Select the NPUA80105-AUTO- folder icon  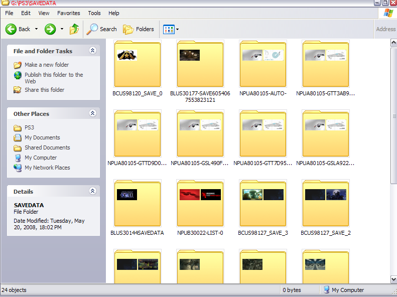tap(263, 64)
